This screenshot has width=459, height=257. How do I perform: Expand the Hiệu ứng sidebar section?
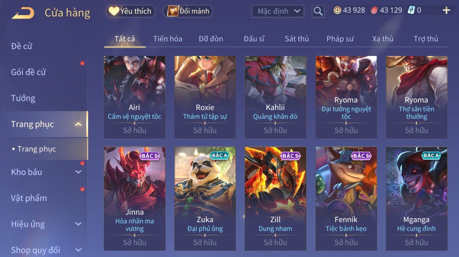pos(78,224)
